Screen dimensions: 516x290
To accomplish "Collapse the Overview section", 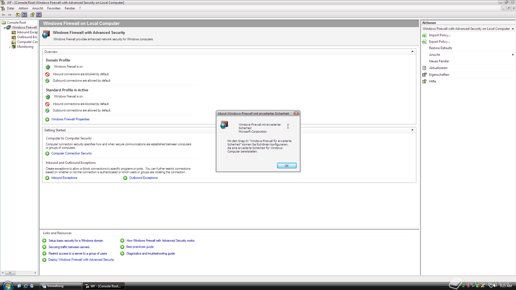I will click(412, 52).
